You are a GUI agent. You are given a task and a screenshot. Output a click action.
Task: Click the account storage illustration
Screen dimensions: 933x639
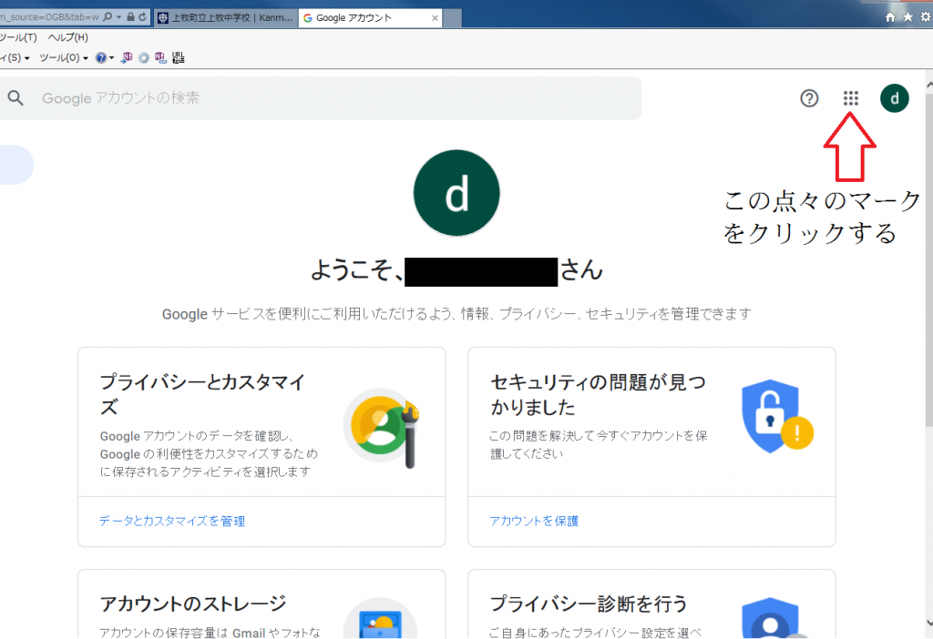pos(381,618)
